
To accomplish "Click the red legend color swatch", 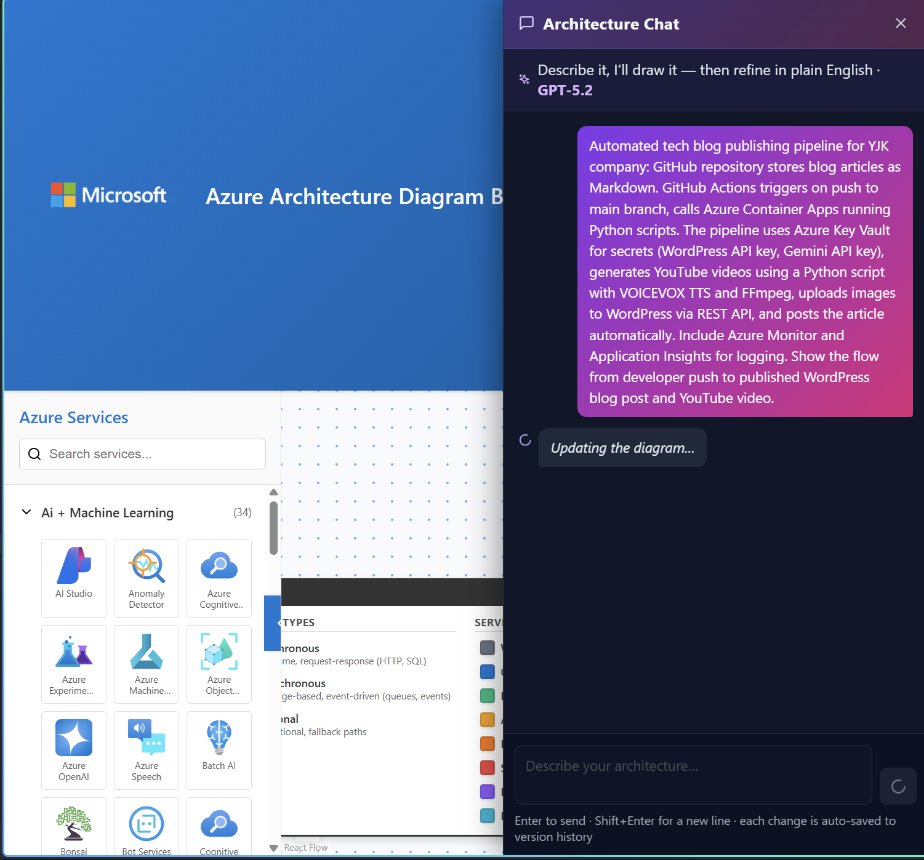I will coord(488,768).
